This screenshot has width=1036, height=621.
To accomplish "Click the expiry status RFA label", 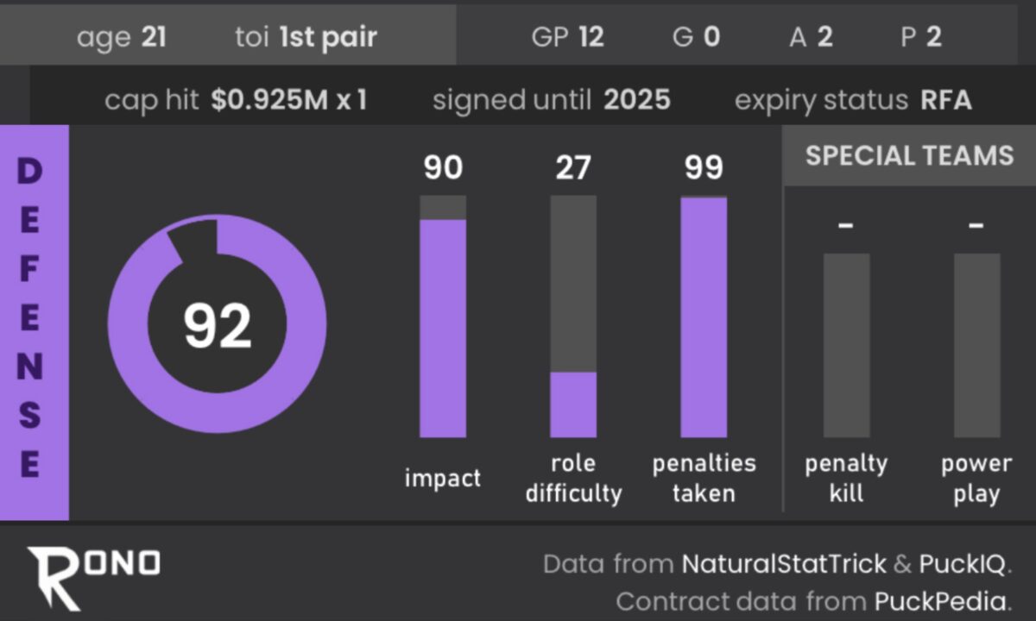I will (853, 100).
